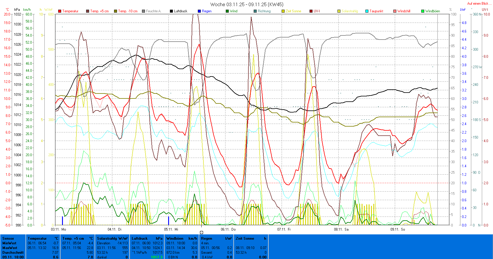
Task: Click the black Luftdruck legend square
Action: (171, 11)
